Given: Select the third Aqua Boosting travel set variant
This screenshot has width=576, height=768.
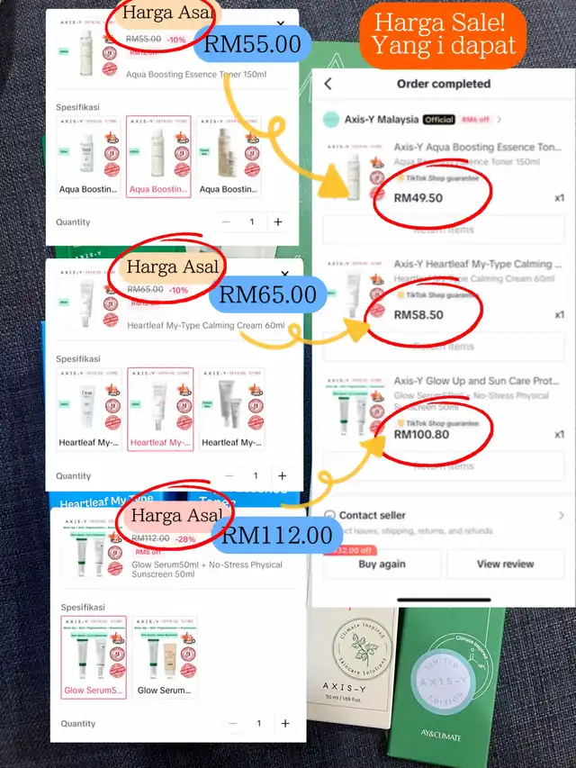Looking at the screenshot, I should (229, 157).
